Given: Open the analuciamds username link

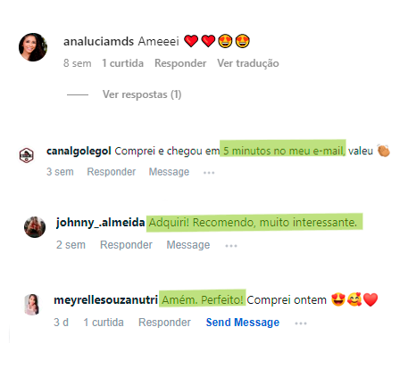Looking at the screenshot, I should click(96, 41).
